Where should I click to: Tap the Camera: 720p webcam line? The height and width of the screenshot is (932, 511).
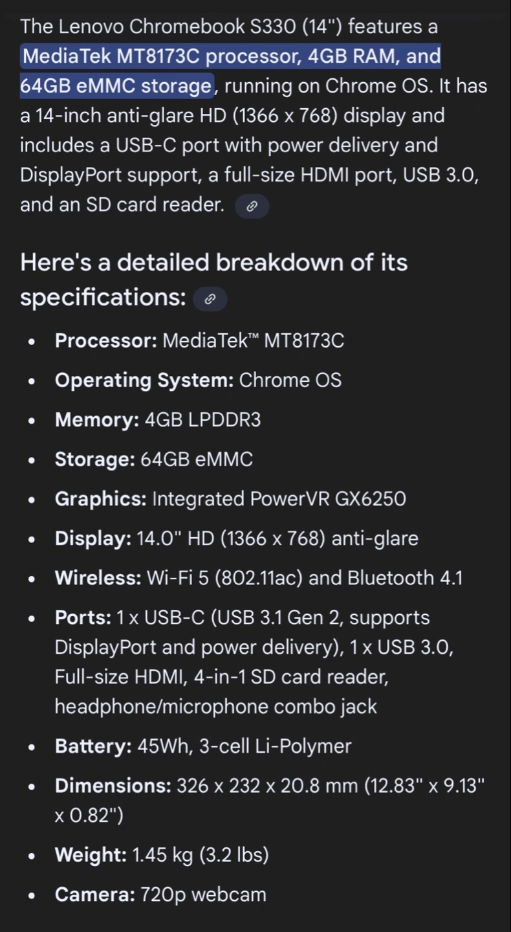tap(160, 894)
